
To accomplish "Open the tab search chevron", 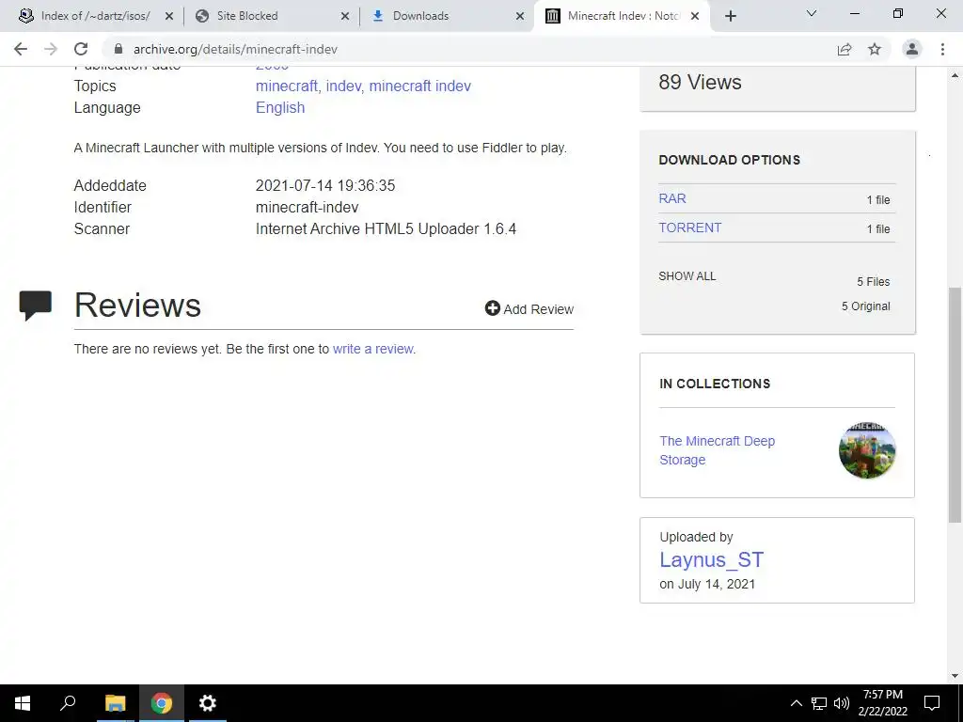I will (812, 13).
